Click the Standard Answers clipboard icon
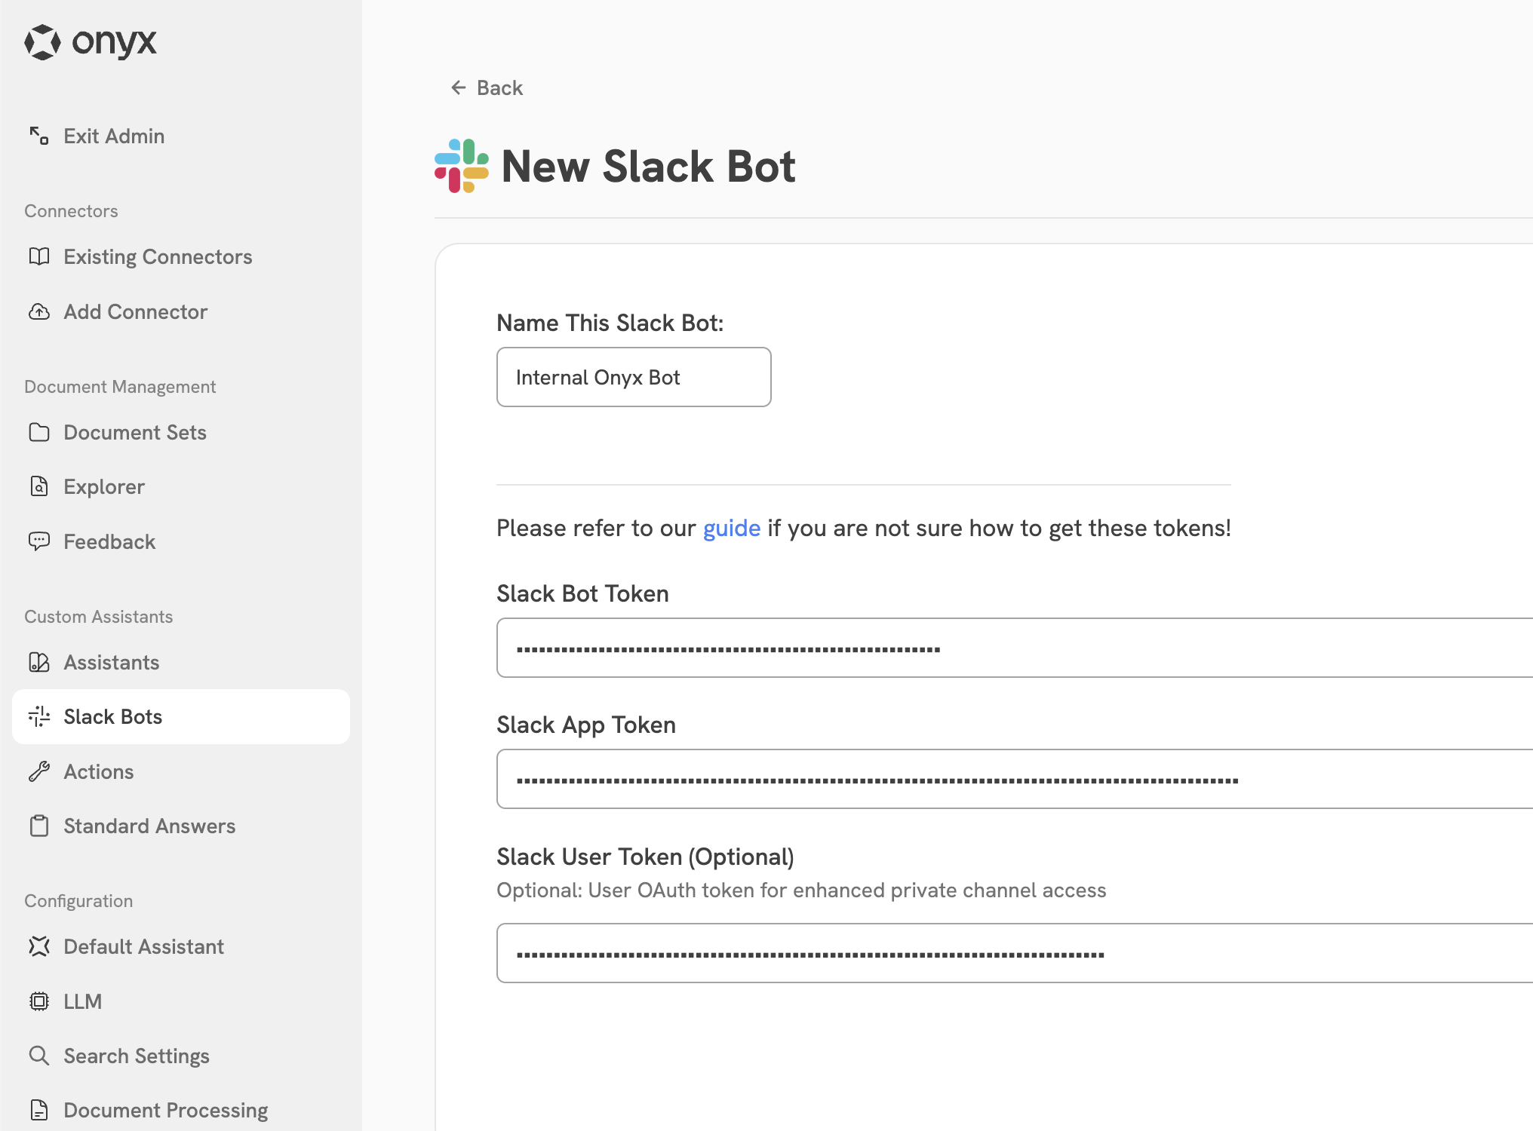This screenshot has width=1533, height=1131. pos(39,825)
